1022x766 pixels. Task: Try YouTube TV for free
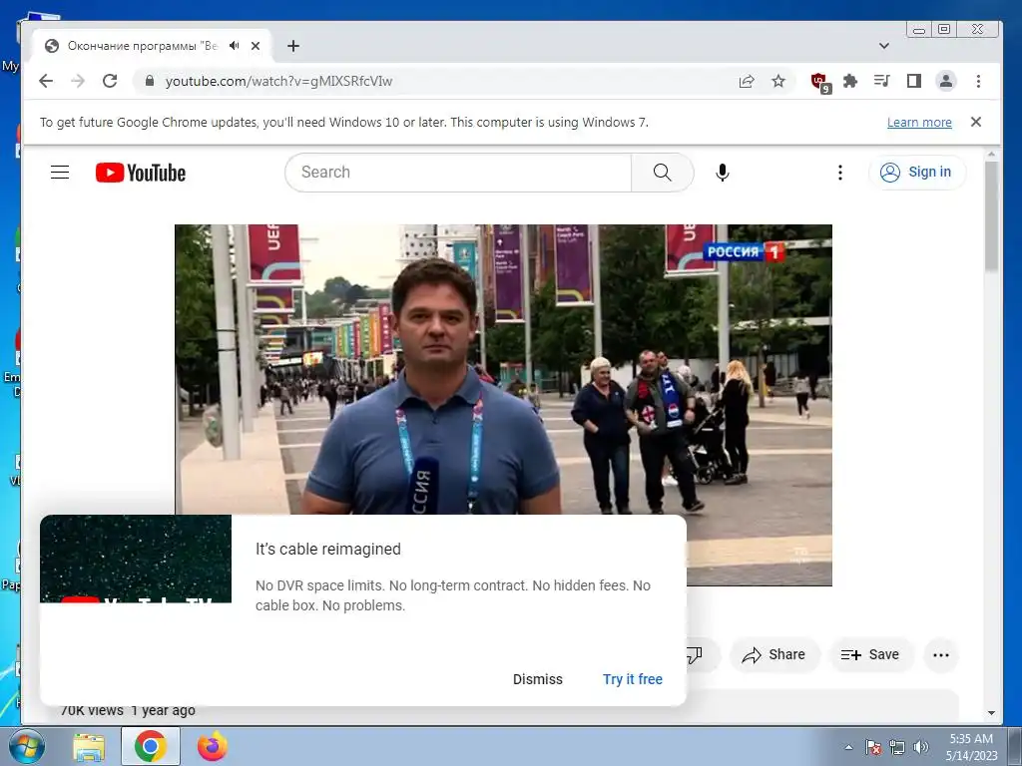tap(632, 679)
